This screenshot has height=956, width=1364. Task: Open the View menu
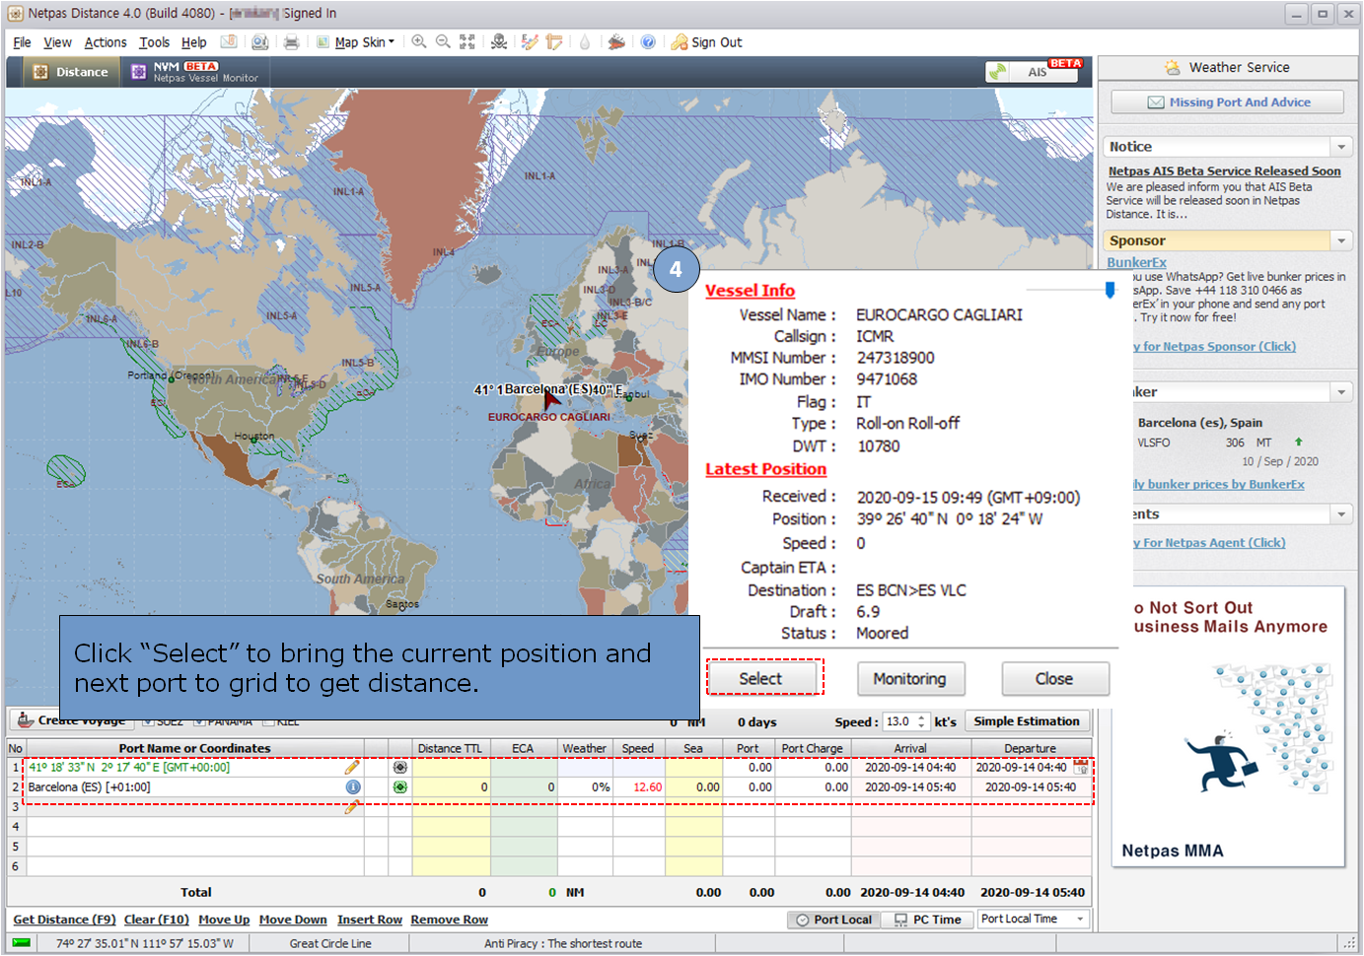coord(57,42)
